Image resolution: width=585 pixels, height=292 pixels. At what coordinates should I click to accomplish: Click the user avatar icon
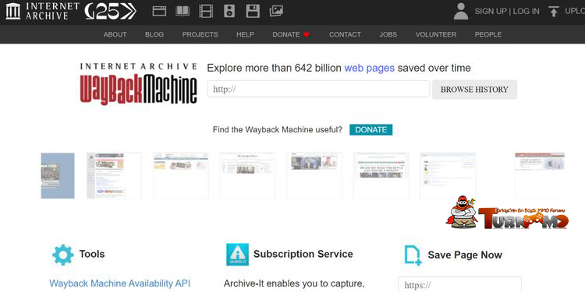(x=461, y=11)
